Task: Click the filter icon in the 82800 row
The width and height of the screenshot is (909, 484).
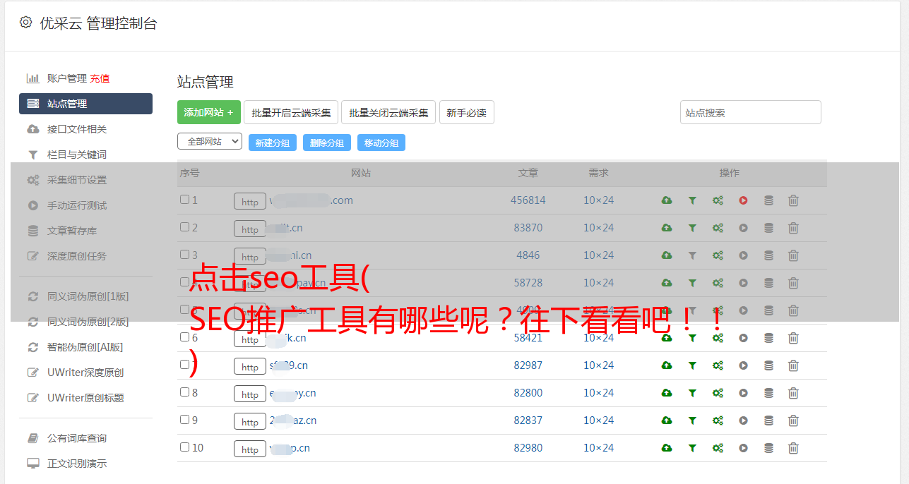Action: pyautogui.click(x=692, y=393)
